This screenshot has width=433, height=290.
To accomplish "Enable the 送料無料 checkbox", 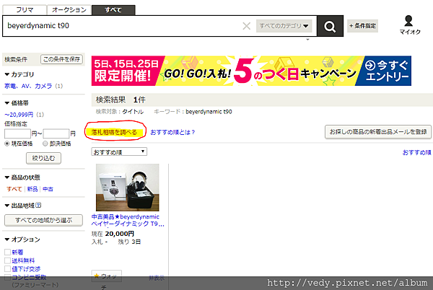I will [x=7, y=260].
